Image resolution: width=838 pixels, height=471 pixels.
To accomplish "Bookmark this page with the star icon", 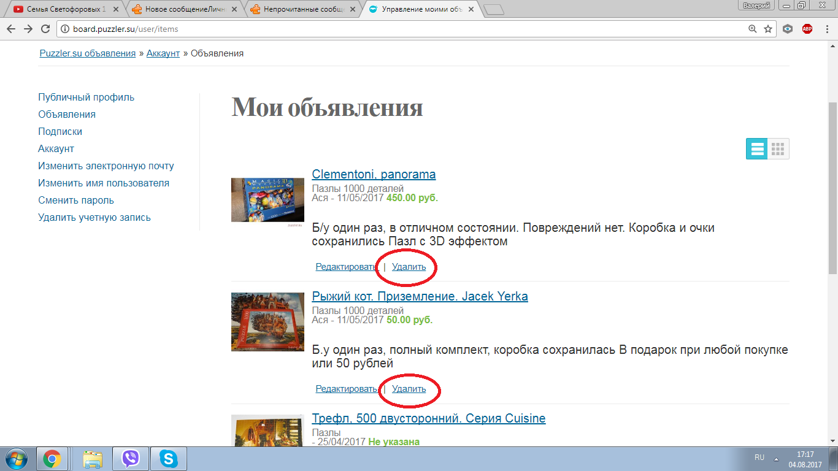I will coord(767,29).
